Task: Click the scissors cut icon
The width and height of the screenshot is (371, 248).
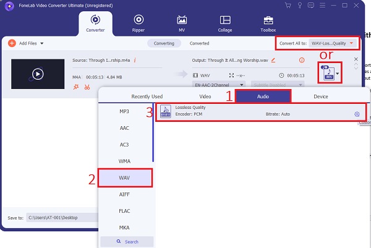Action: (x=87, y=87)
